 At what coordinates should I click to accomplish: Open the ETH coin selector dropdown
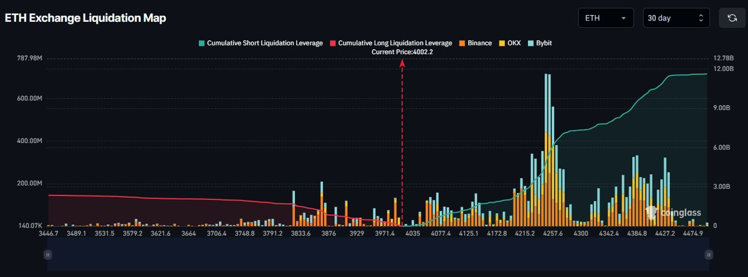605,18
